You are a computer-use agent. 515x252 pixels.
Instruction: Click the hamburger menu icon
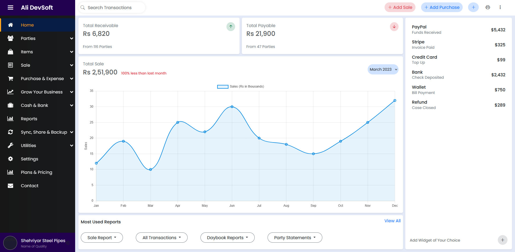click(10, 7)
